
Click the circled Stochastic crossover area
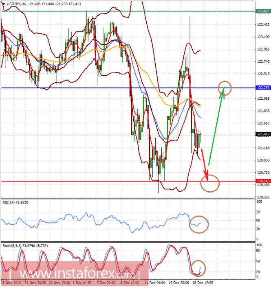click(x=198, y=268)
